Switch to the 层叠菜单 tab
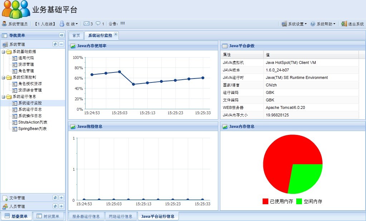 [x=16, y=216]
